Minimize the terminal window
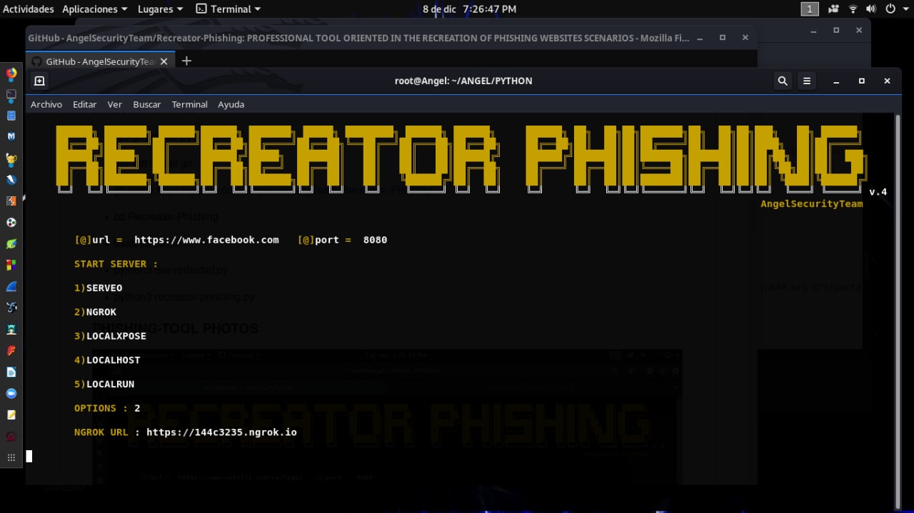The image size is (914, 513). point(836,81)
